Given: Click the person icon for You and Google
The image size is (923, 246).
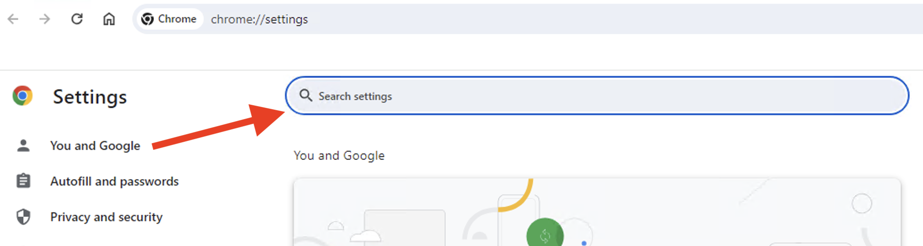Looking at the screenshot, I should tap(23, 146).
